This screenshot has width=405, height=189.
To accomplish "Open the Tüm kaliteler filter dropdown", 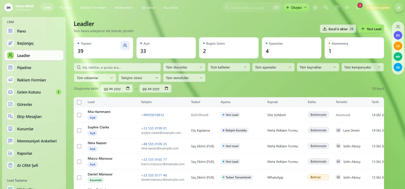I will coord(229,67).
